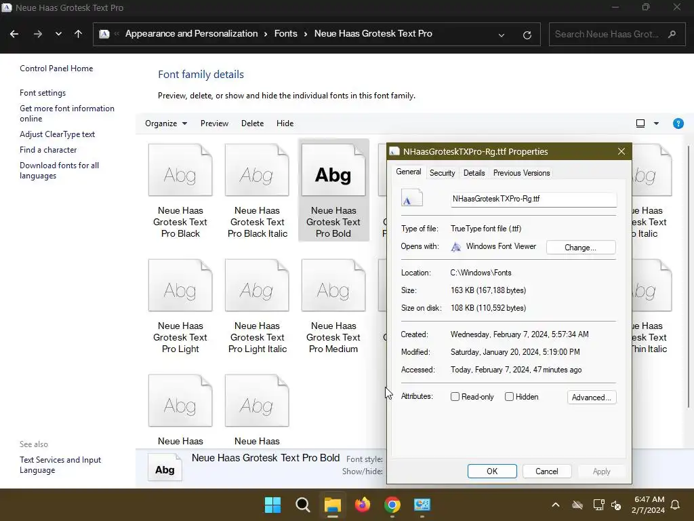
Task: Open Text Services and Input Language link
Action: [x=60, y=465]
